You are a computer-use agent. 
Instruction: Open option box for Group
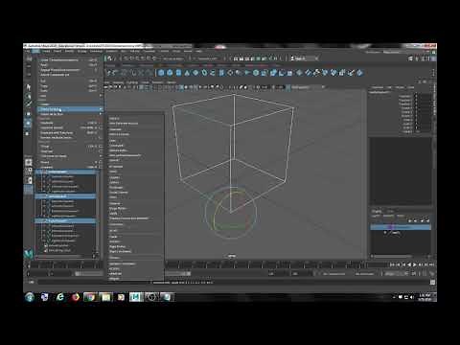click(101, 147)
